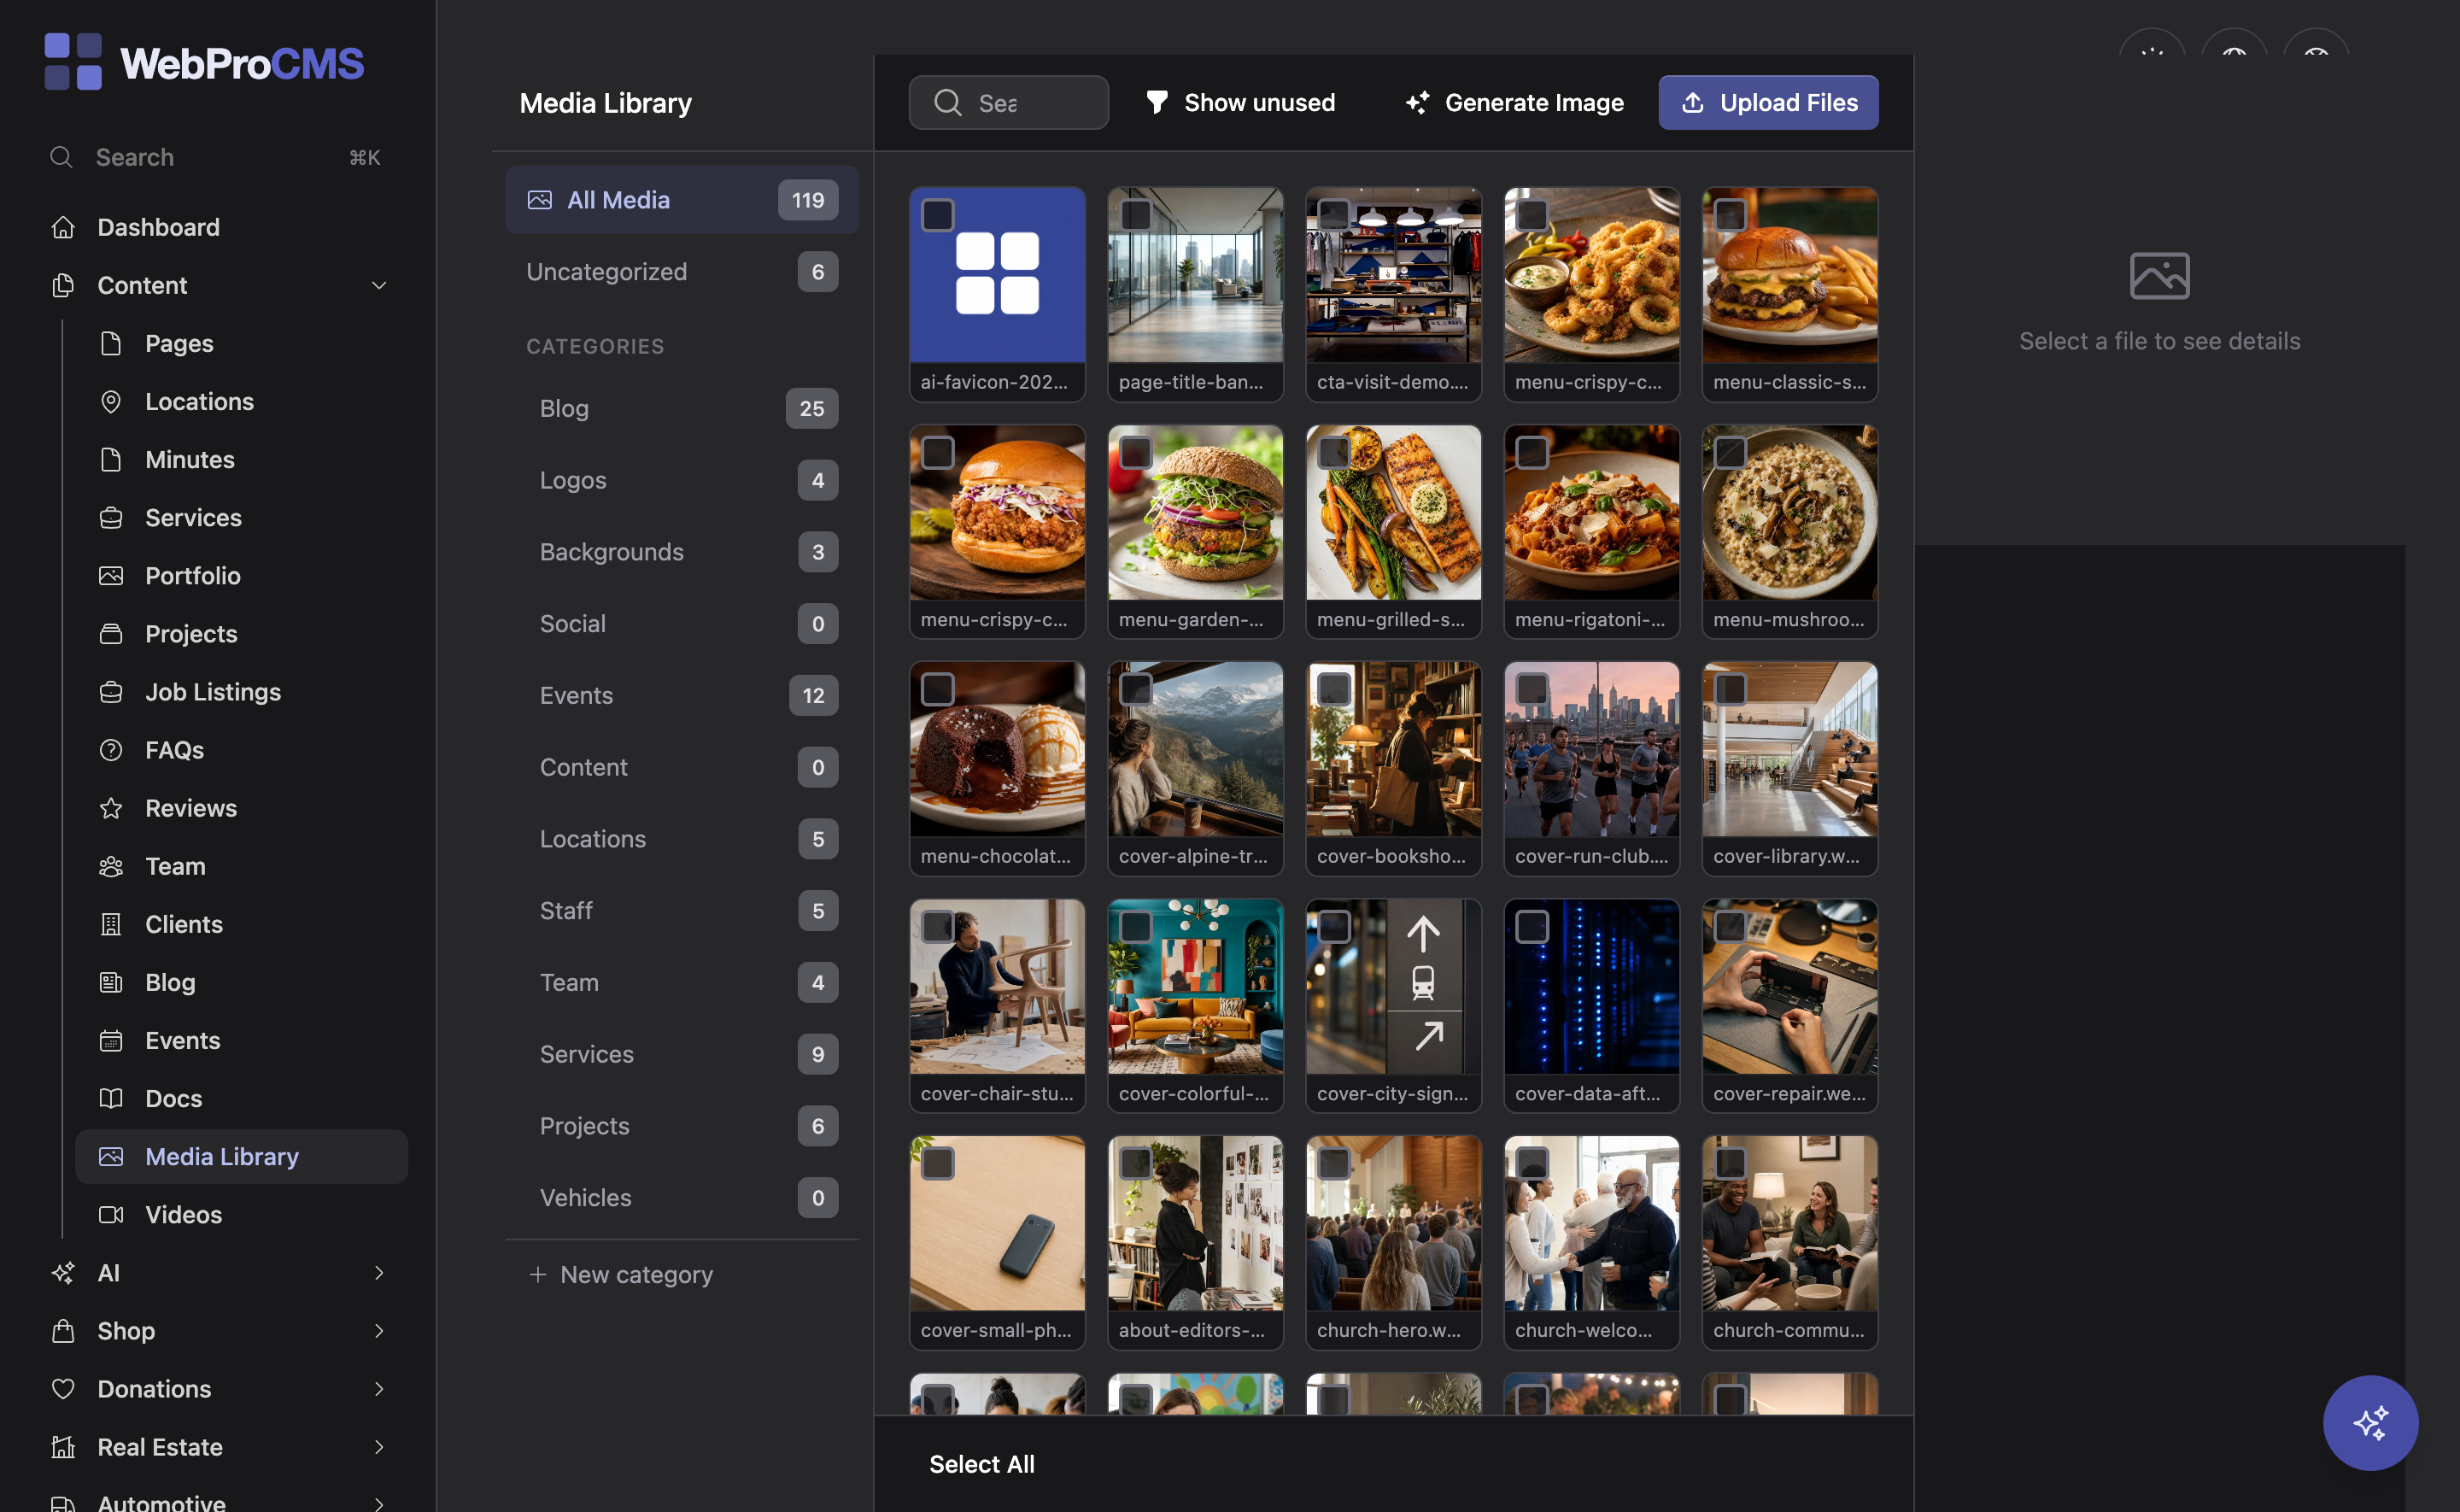Expand the Real Estate section chevron
The height and width of the screenshot is (1512, 2460).
[379, 1446]
